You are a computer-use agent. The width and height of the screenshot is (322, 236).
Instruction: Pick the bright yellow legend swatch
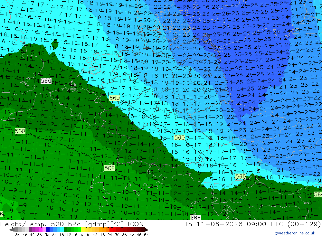pyautogui.click(x=83, y=230)
